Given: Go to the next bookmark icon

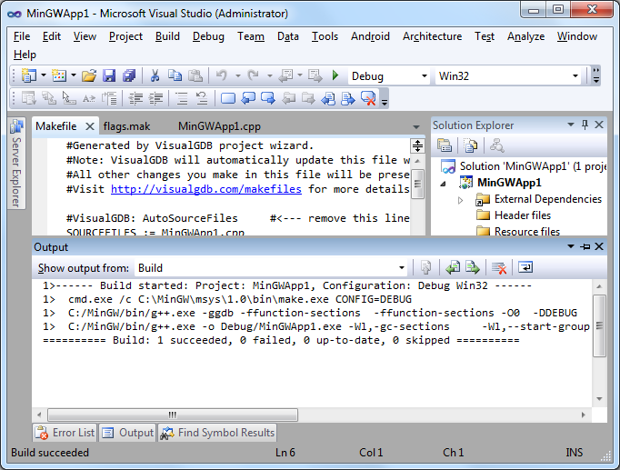Looking at the screenshot, I should point(268,98).
